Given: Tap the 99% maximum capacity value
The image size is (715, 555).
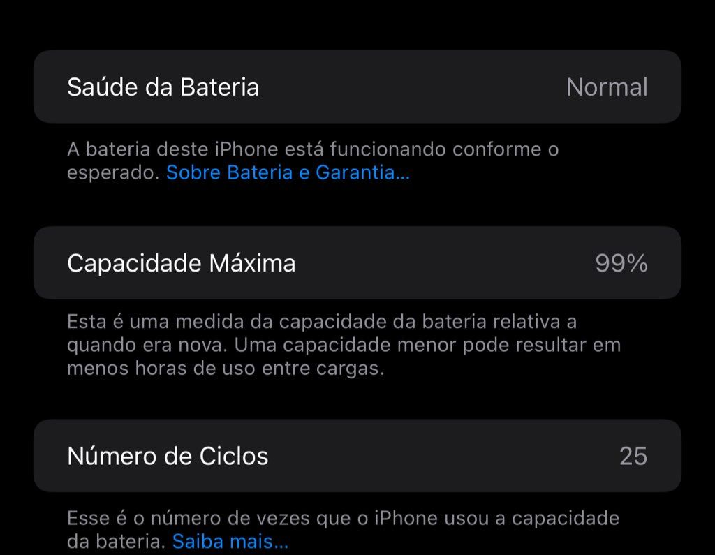Looking at the screenshot, I should [621, 263].
